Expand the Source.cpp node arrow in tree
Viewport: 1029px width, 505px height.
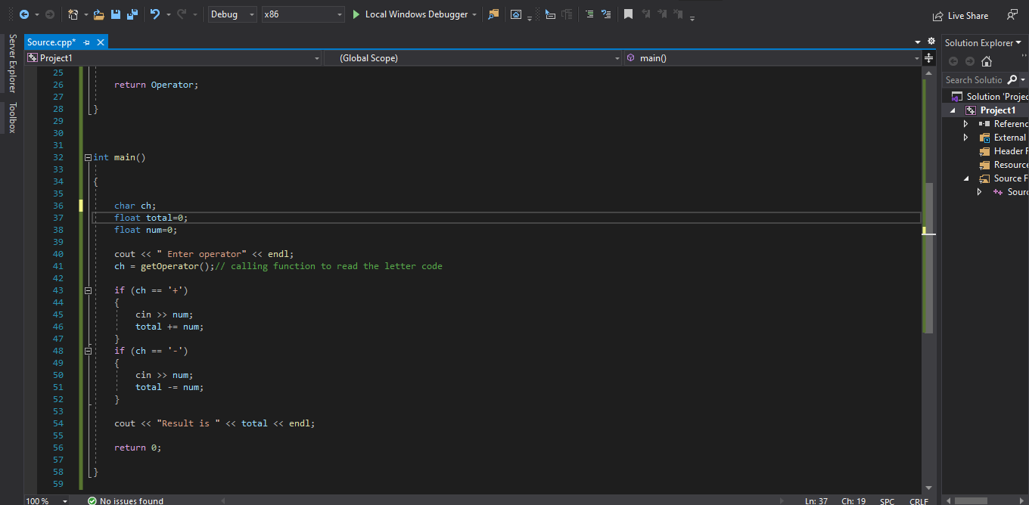(x=979, y=192)
